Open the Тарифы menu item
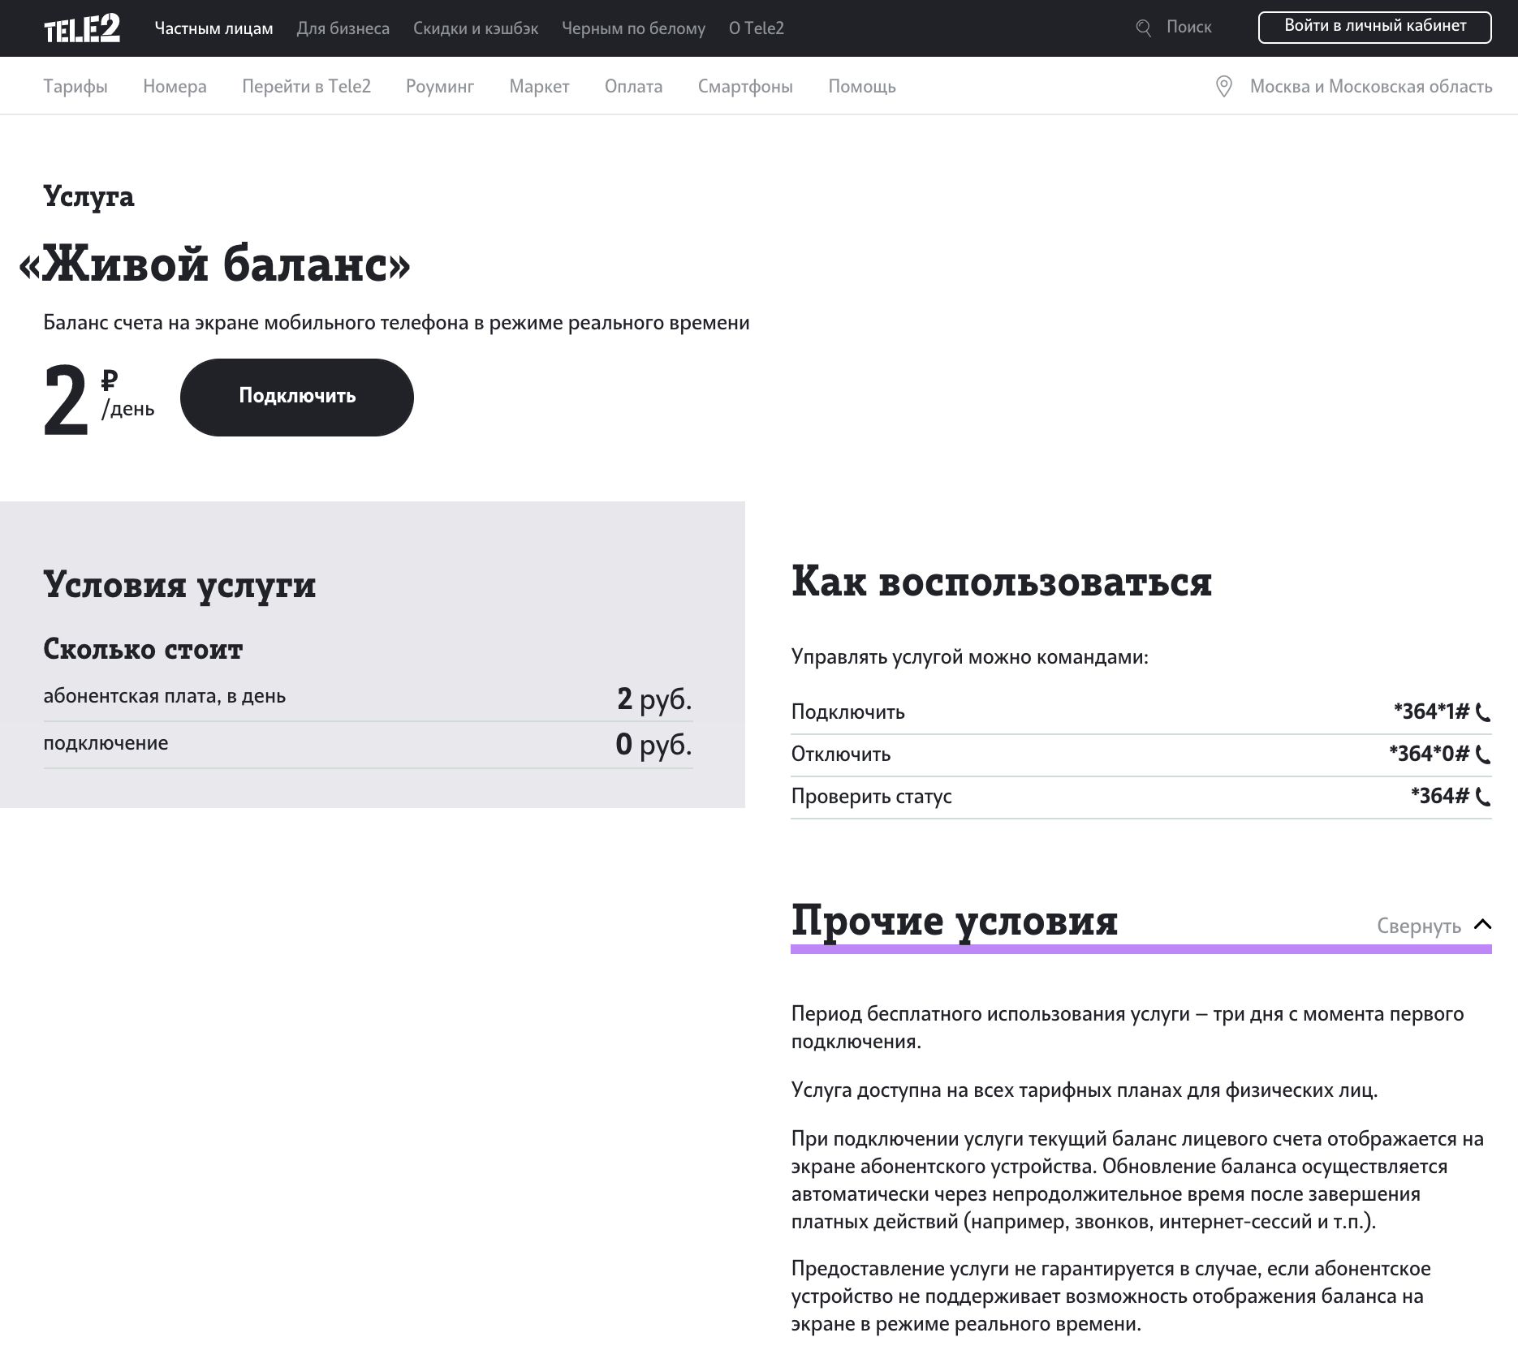The height and width of the screenshot is (1350, 1518). coord(75,87)
